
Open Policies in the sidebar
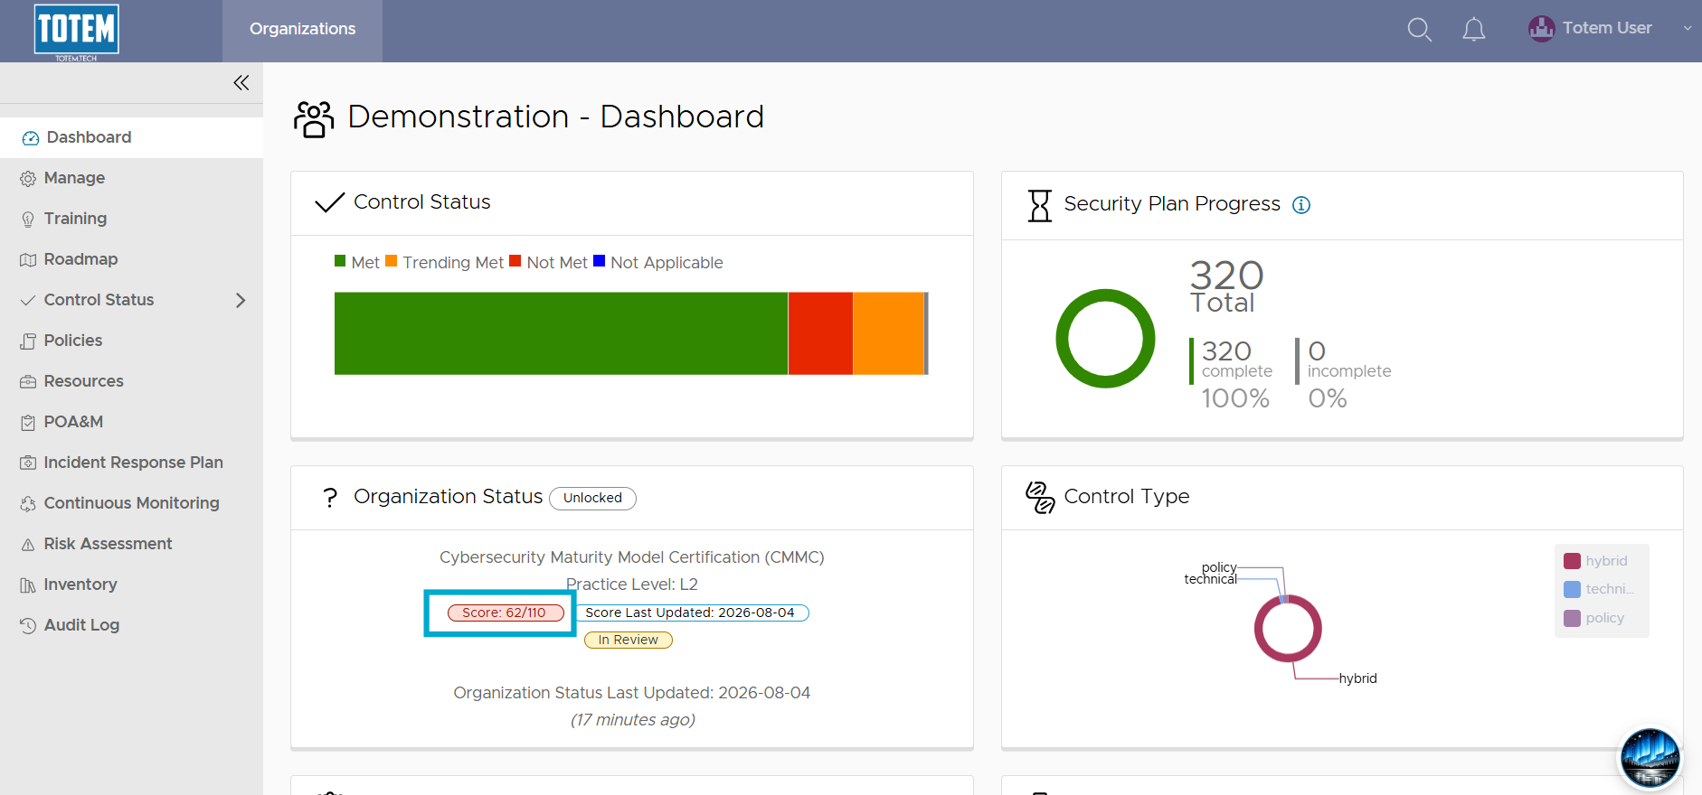131,341
